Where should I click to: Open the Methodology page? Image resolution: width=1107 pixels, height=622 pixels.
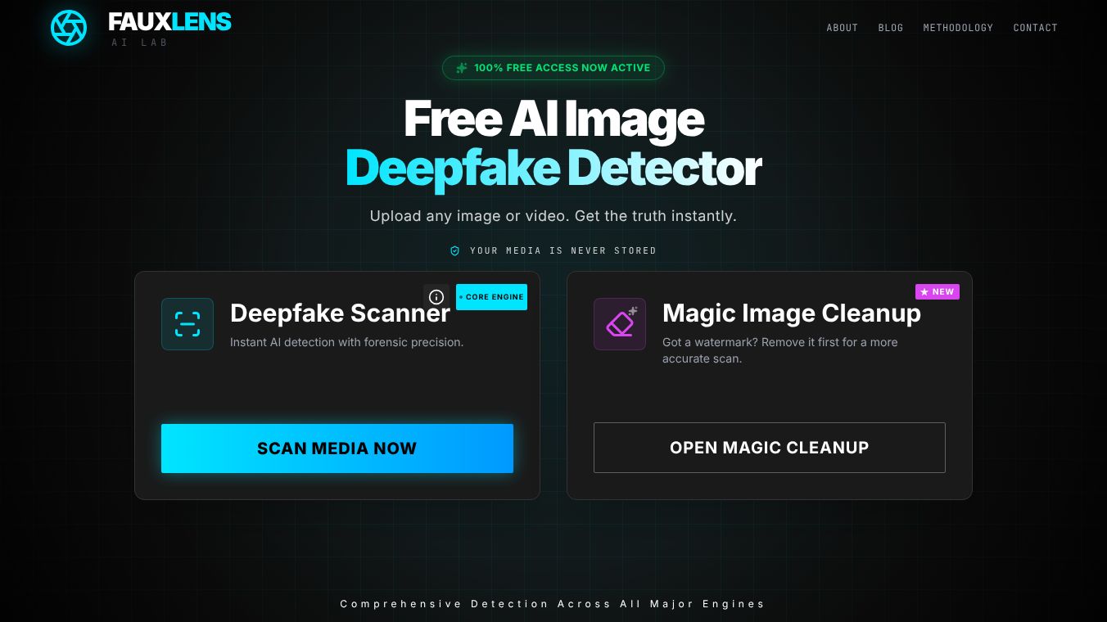[x=958, y=28]
